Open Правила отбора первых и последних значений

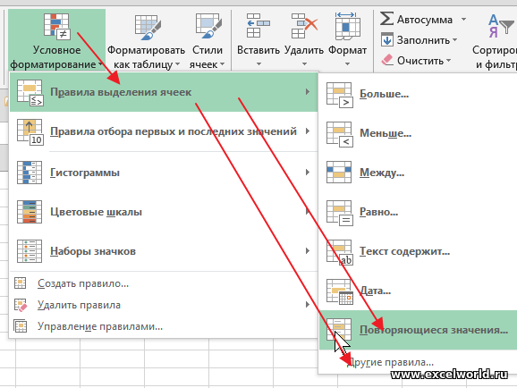point(164,131)
